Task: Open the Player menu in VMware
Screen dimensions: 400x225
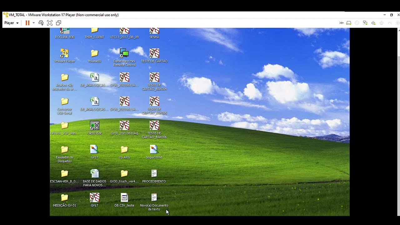Action: (11, 23)
